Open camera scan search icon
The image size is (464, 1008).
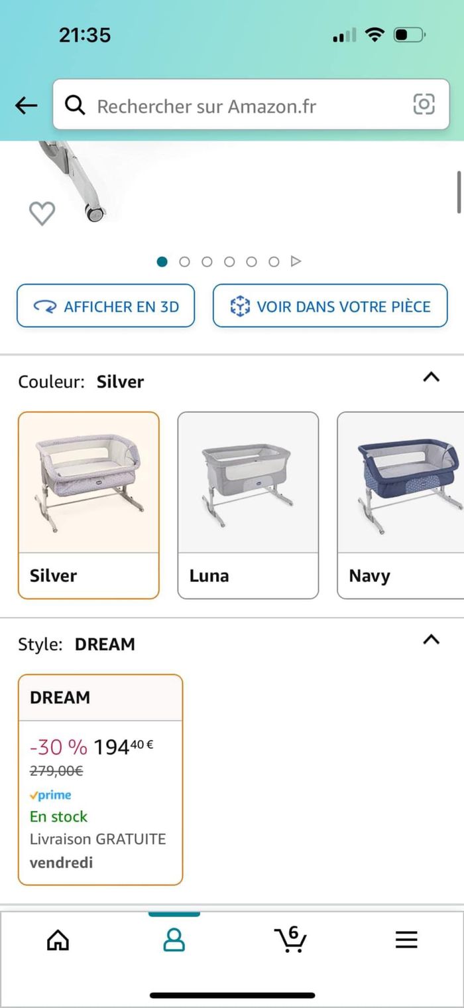tap(424, 104)
